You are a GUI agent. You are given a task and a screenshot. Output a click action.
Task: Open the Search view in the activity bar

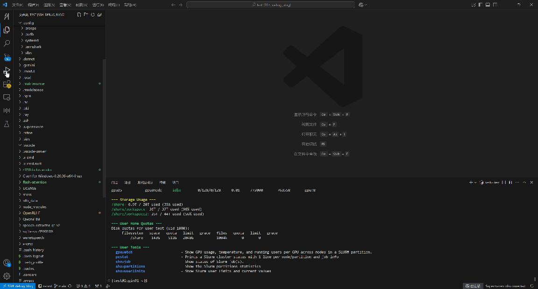coord(7,43)
